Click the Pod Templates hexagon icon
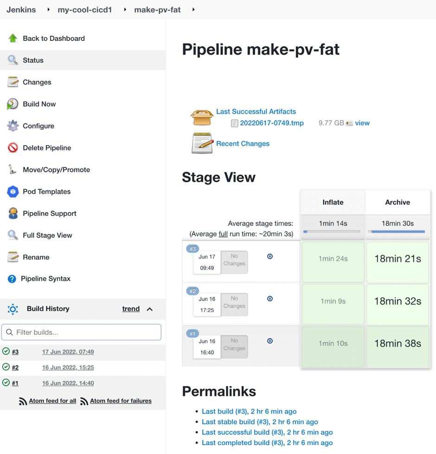 [x=13, y=192]
